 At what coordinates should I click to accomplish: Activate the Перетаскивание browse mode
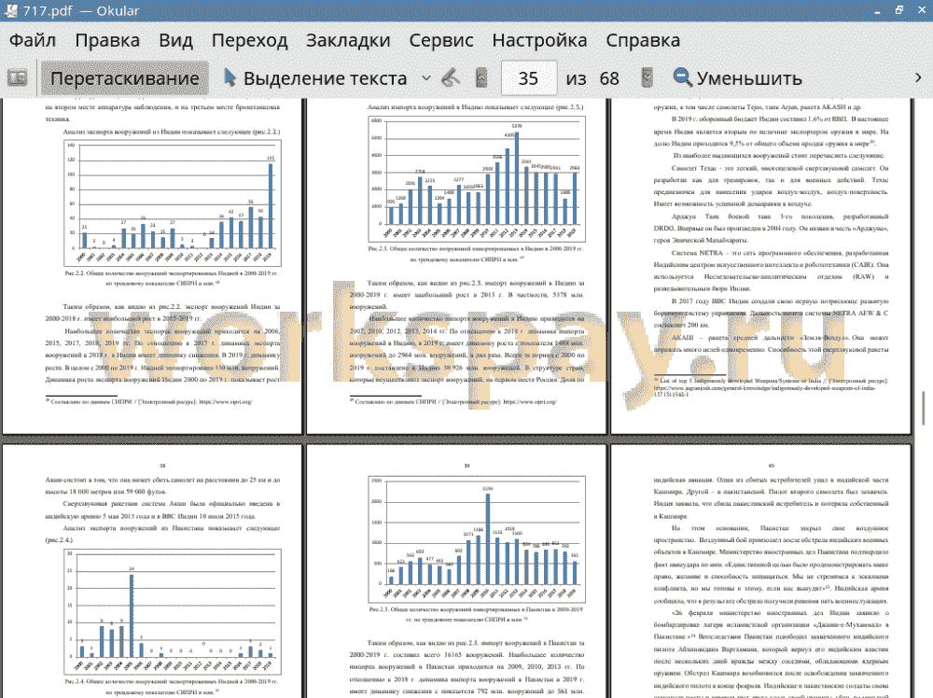[x=125, y=78]
